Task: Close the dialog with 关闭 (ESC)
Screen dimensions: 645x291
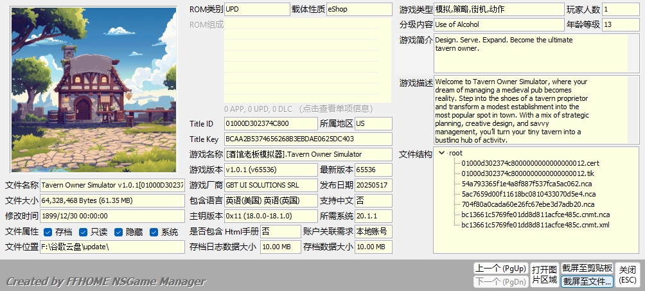Action: (x=628, y=275)
